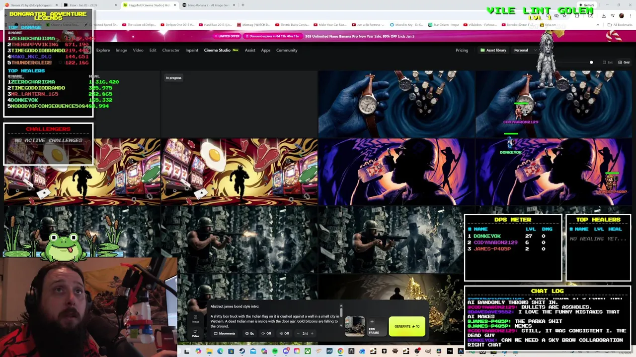Open the Explore page

[x=103, y=50]
